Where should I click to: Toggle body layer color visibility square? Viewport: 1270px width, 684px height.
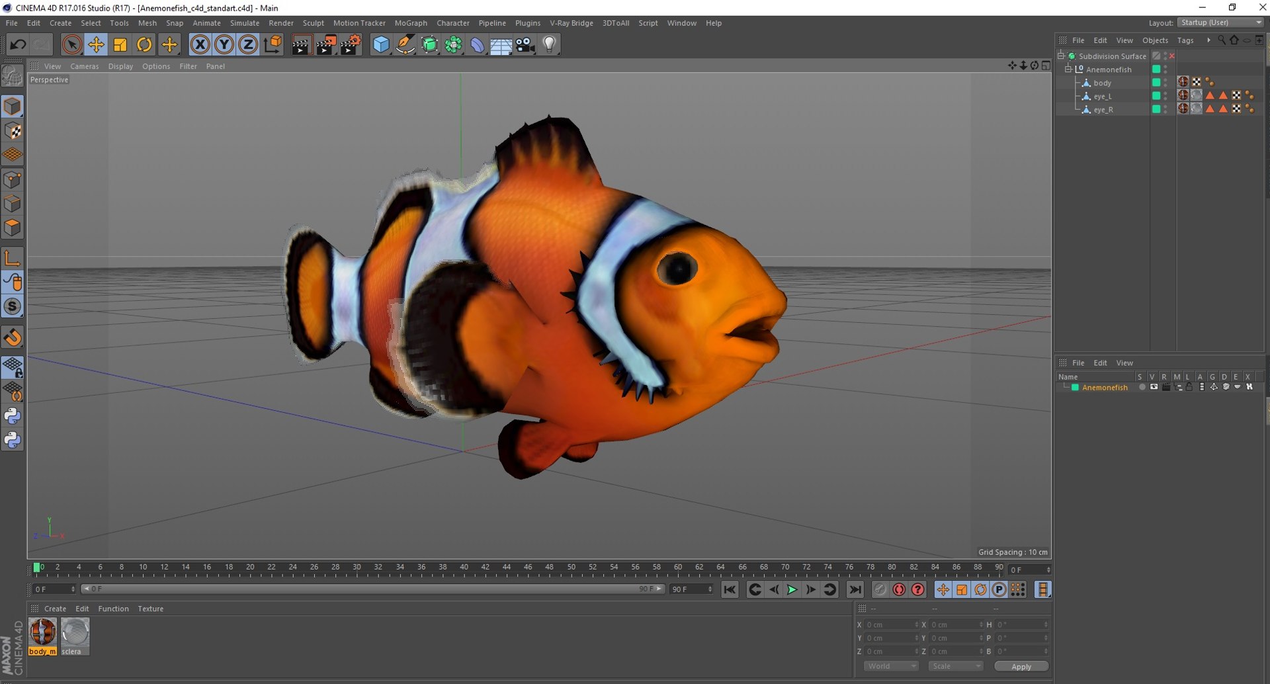(x=1156, y=83)
